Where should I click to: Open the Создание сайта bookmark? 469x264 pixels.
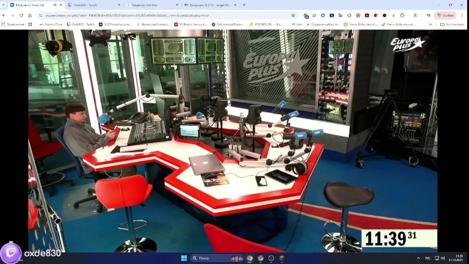click(323, 25)
